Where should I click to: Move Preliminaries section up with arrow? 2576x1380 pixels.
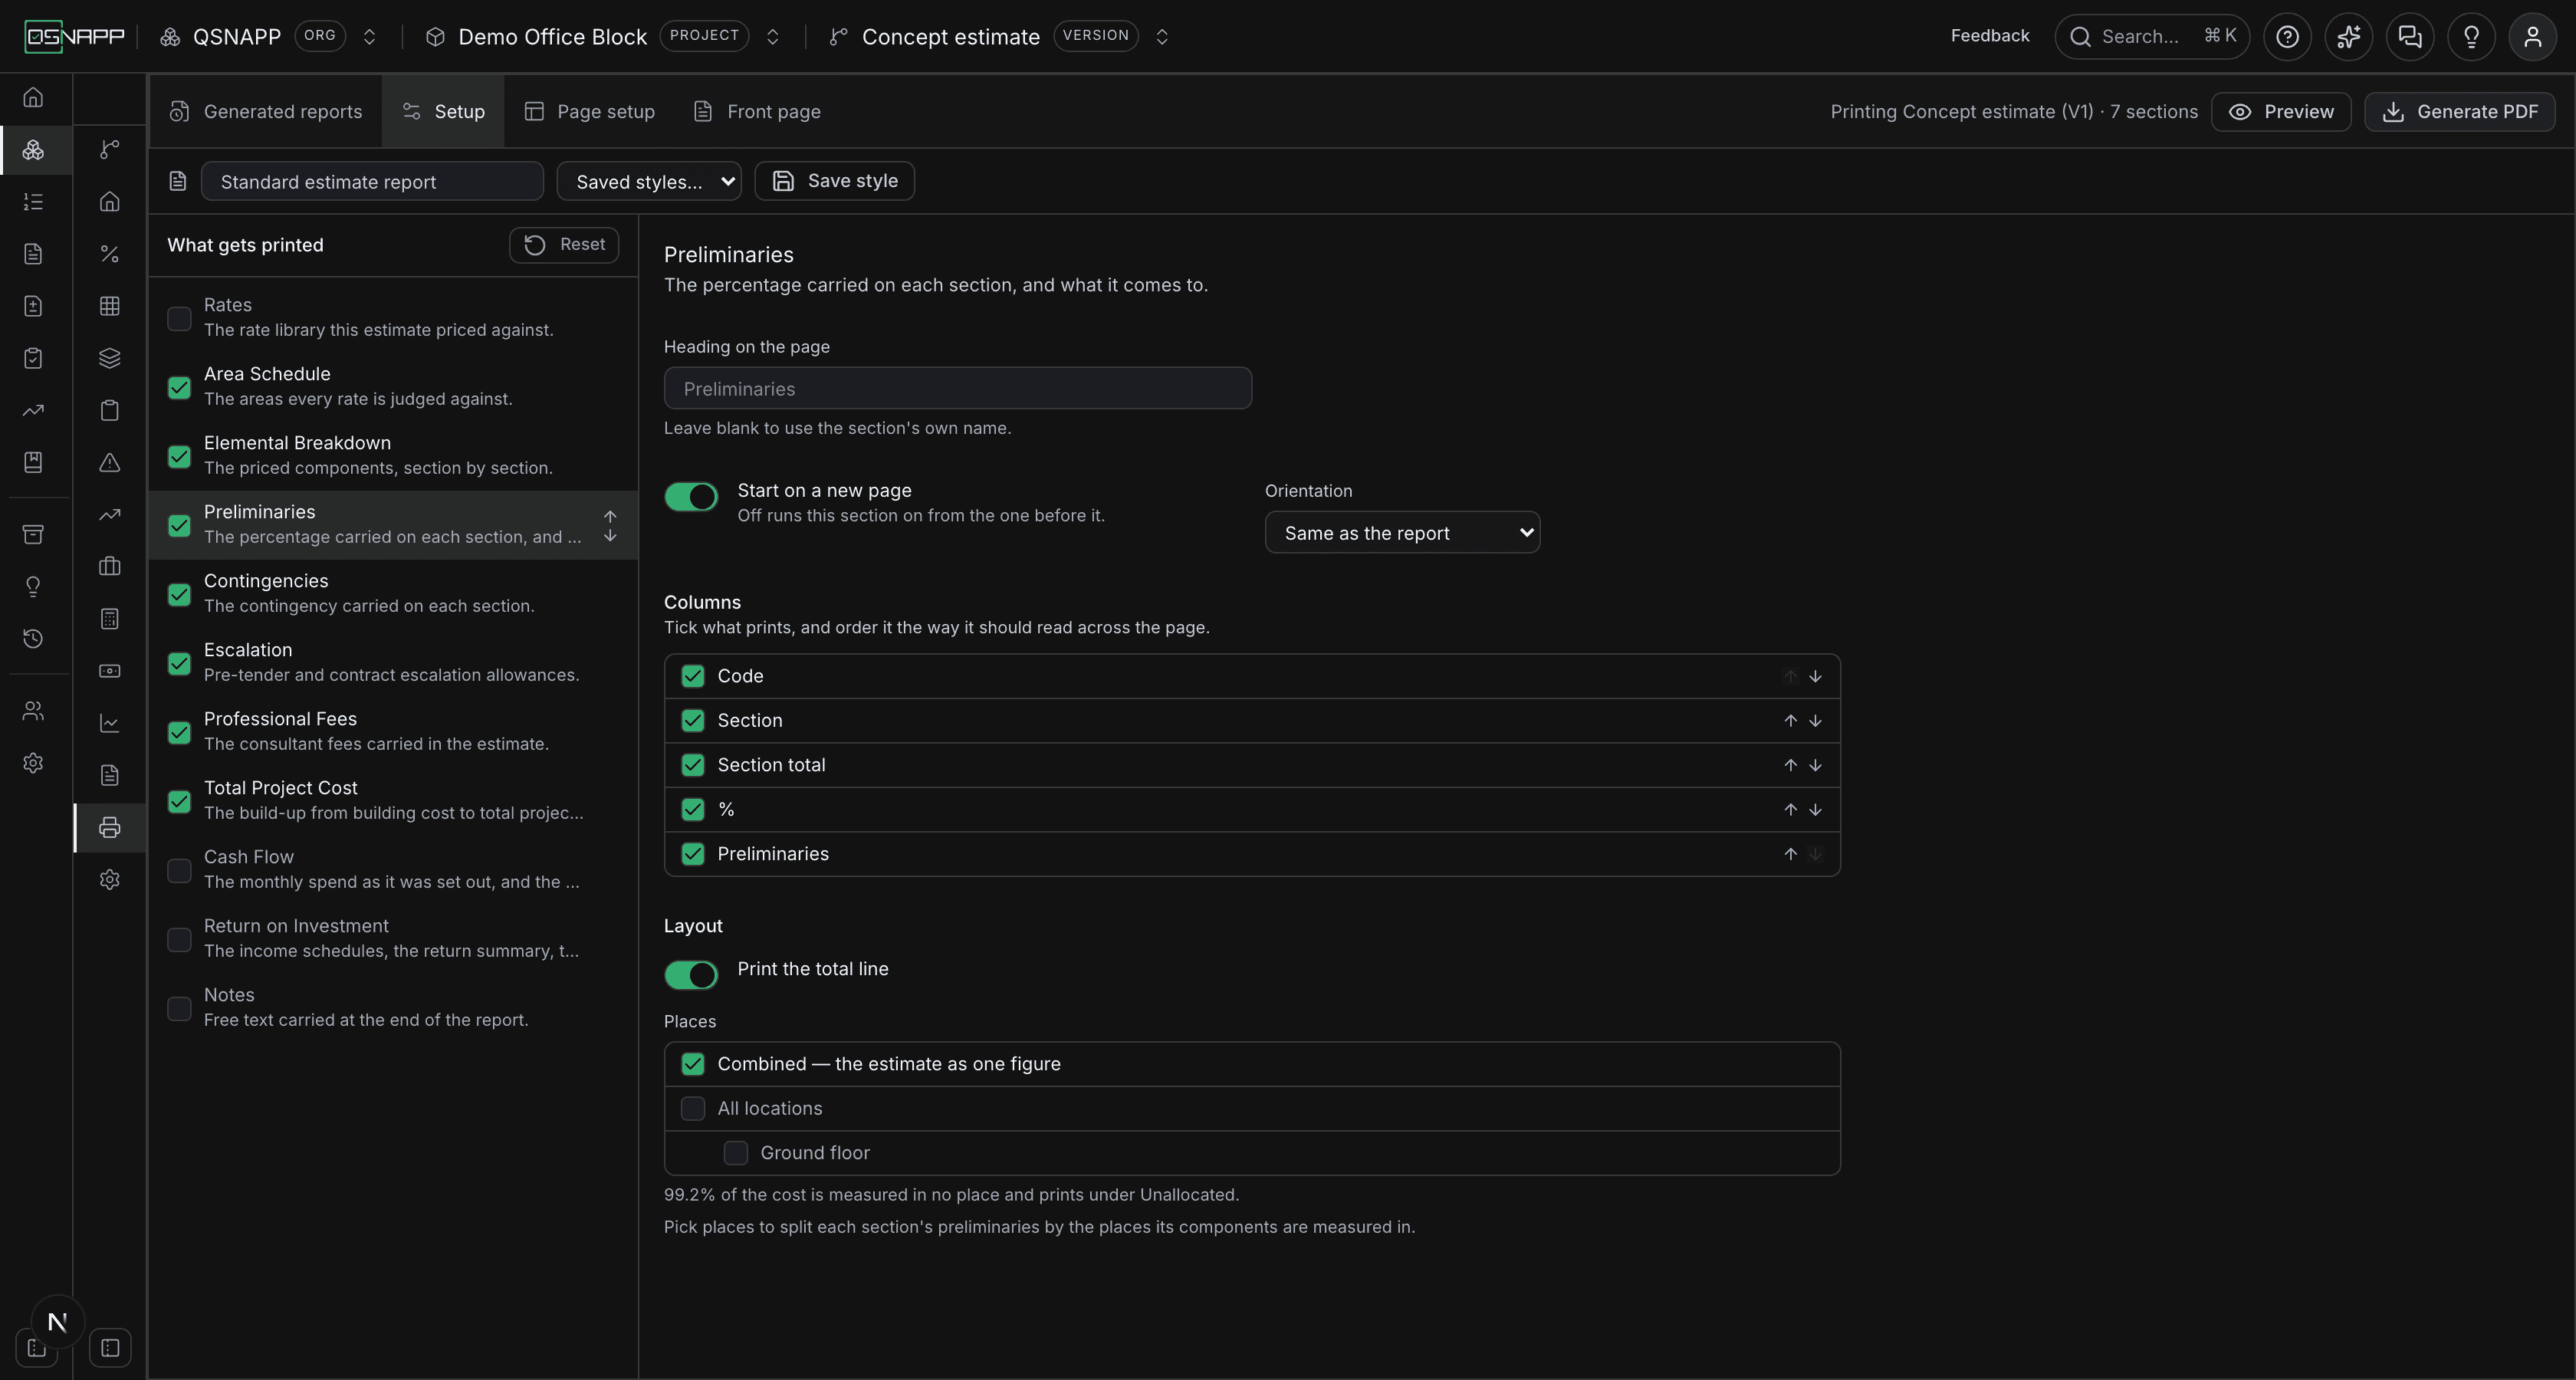click(610, 516)
